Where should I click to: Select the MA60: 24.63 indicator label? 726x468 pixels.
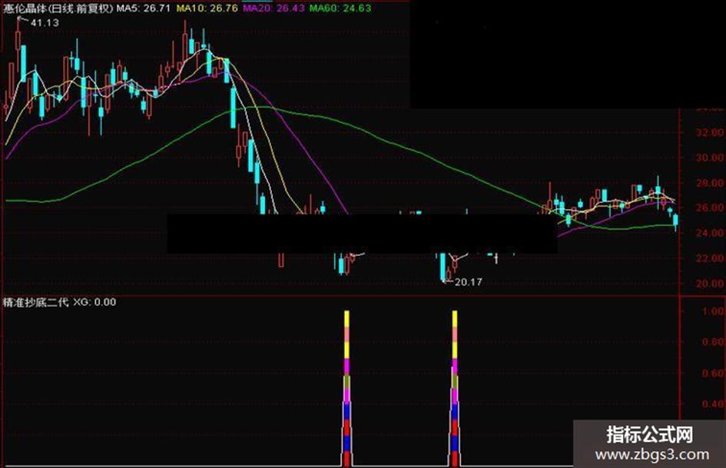(x=340, y=8)
